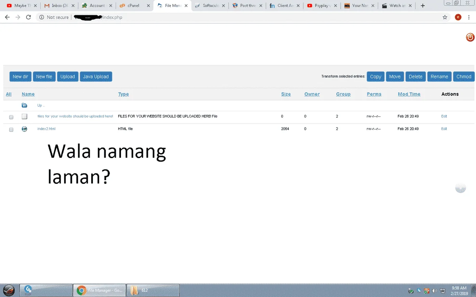
Task: Reload the page with the refresh icon
Action: pyautogui.click(x=28, y=17)
